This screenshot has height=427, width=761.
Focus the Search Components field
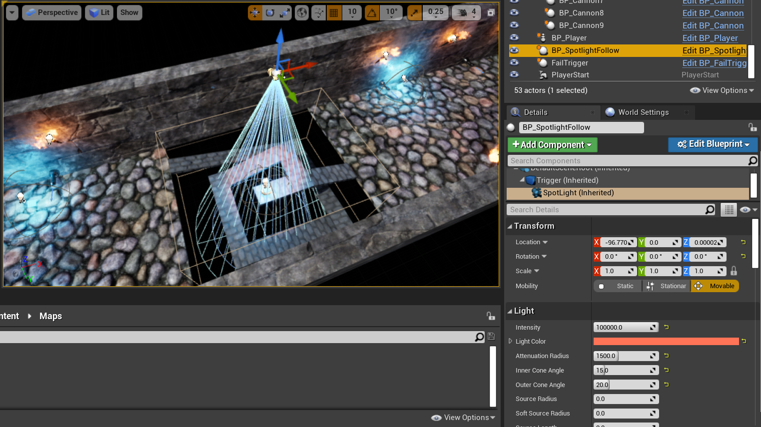pos(627,161)
